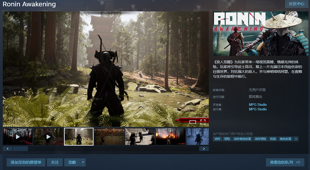Play the second trailer video thumbnail
Viewport: 310px width, 170px height.
pyautogui.click(x=48, y=137)
